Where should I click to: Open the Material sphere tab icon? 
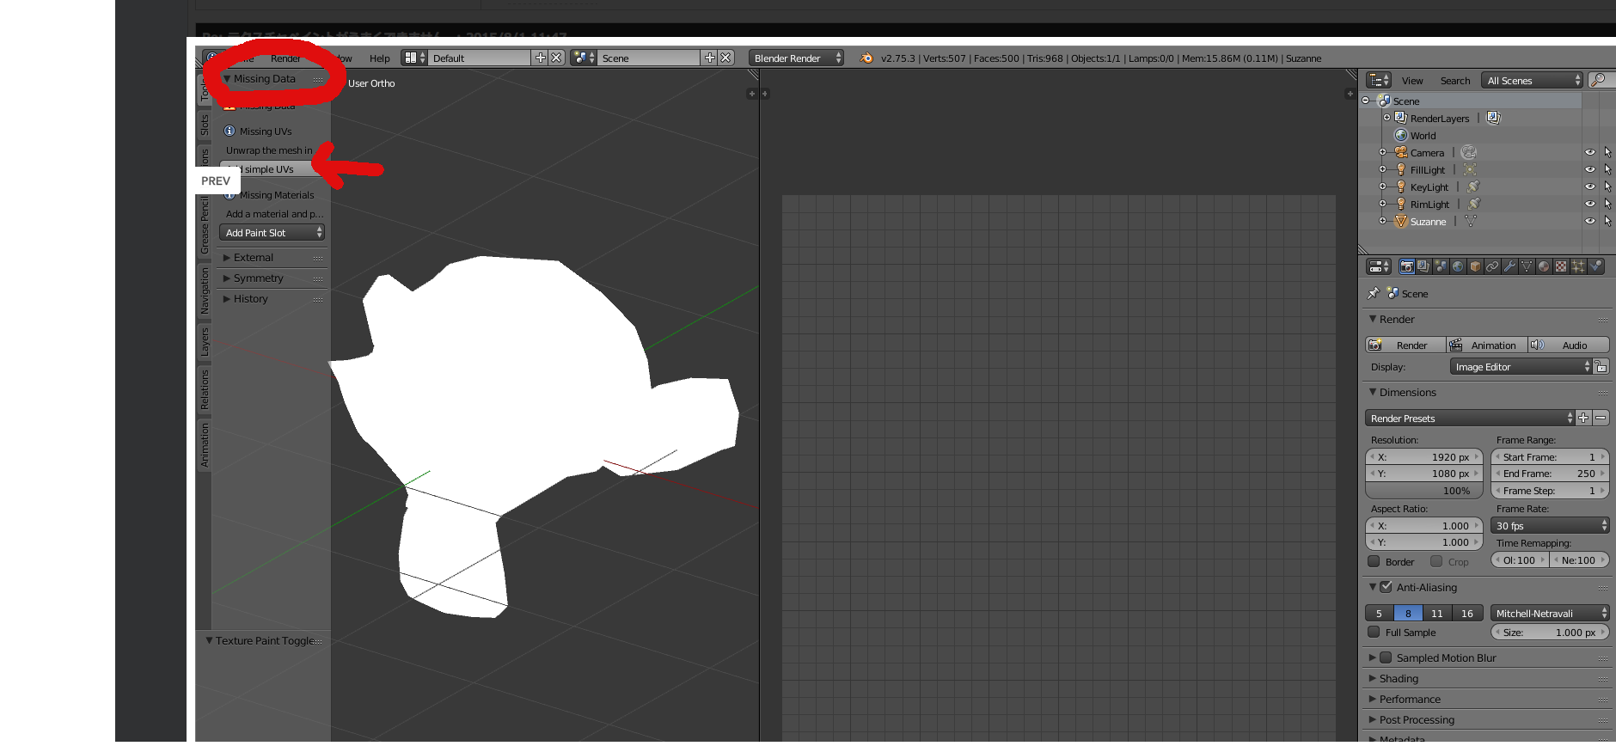click(1544, 266)
